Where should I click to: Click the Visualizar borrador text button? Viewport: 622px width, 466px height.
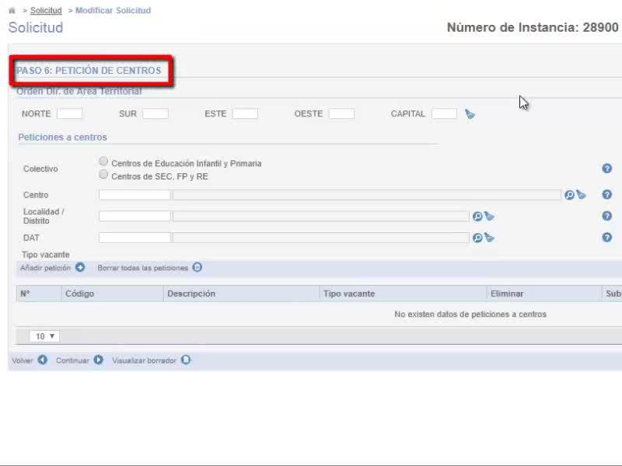click(x=144, y=360)
